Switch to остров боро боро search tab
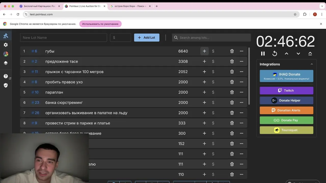326x183 pixels. tap(130, 6)
